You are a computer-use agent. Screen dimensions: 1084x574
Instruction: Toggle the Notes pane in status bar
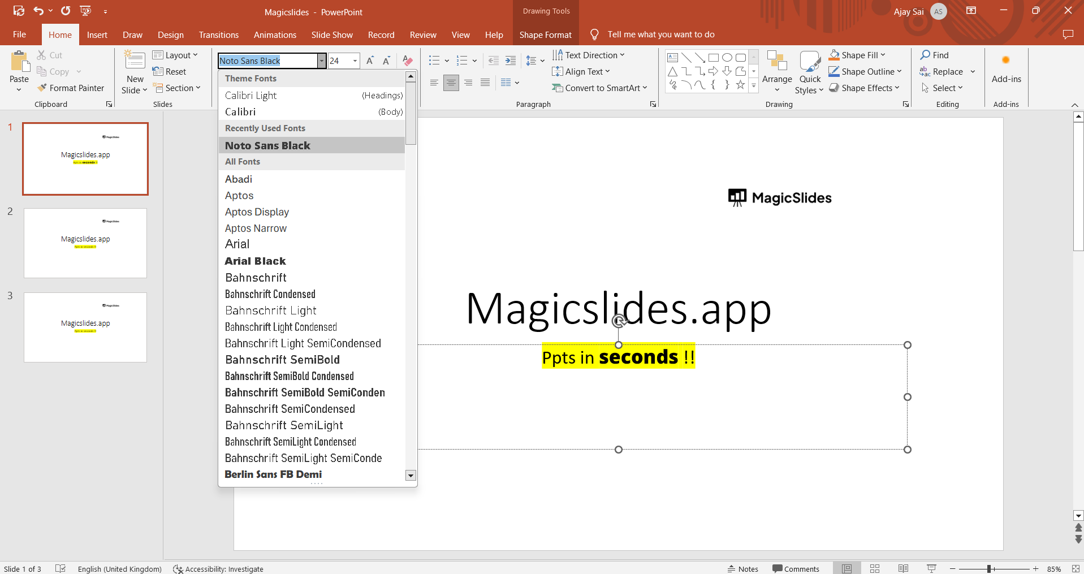pyautogui.click(x=742, y=569)
